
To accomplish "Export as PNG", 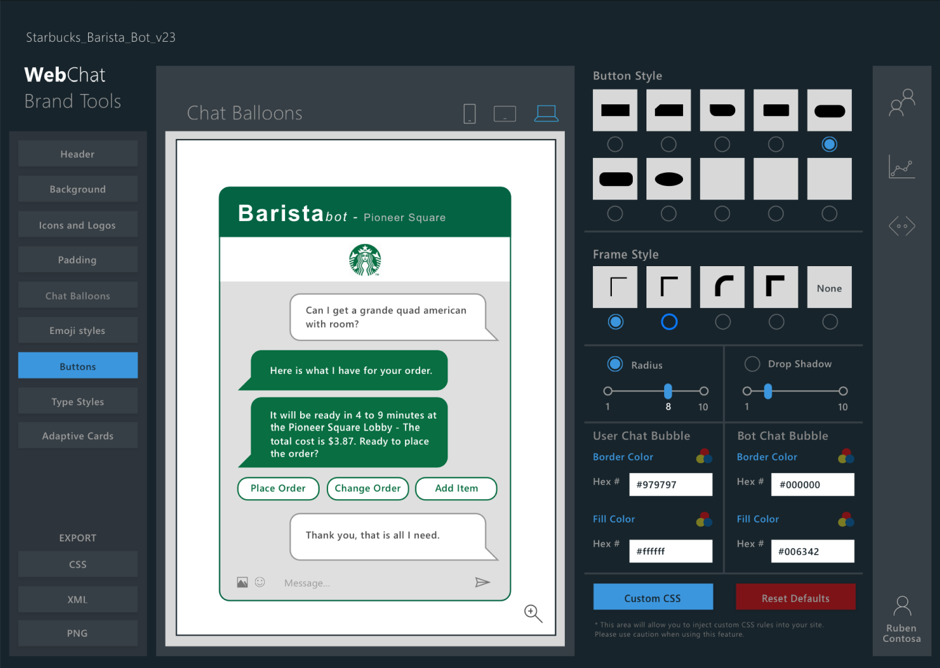I will [x=78, y=633].
